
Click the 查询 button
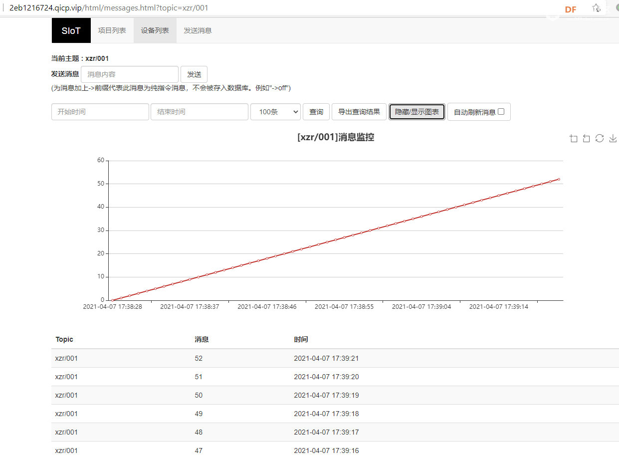(x=316, y=112)
